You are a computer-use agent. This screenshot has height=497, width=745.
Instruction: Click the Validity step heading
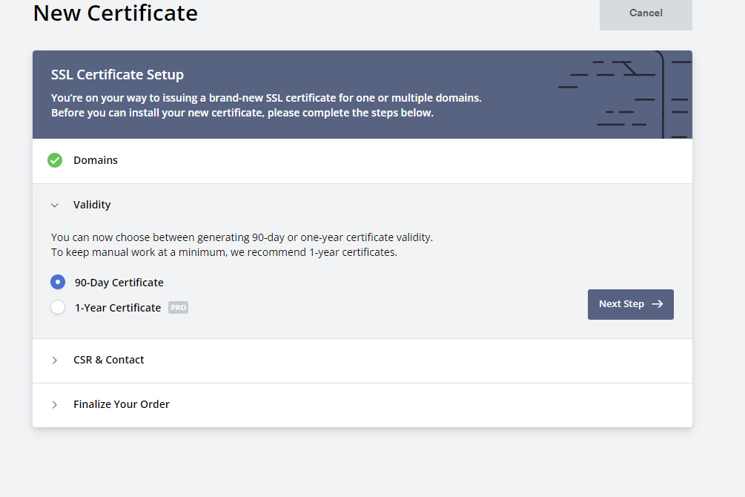click(x=92, y=205)
